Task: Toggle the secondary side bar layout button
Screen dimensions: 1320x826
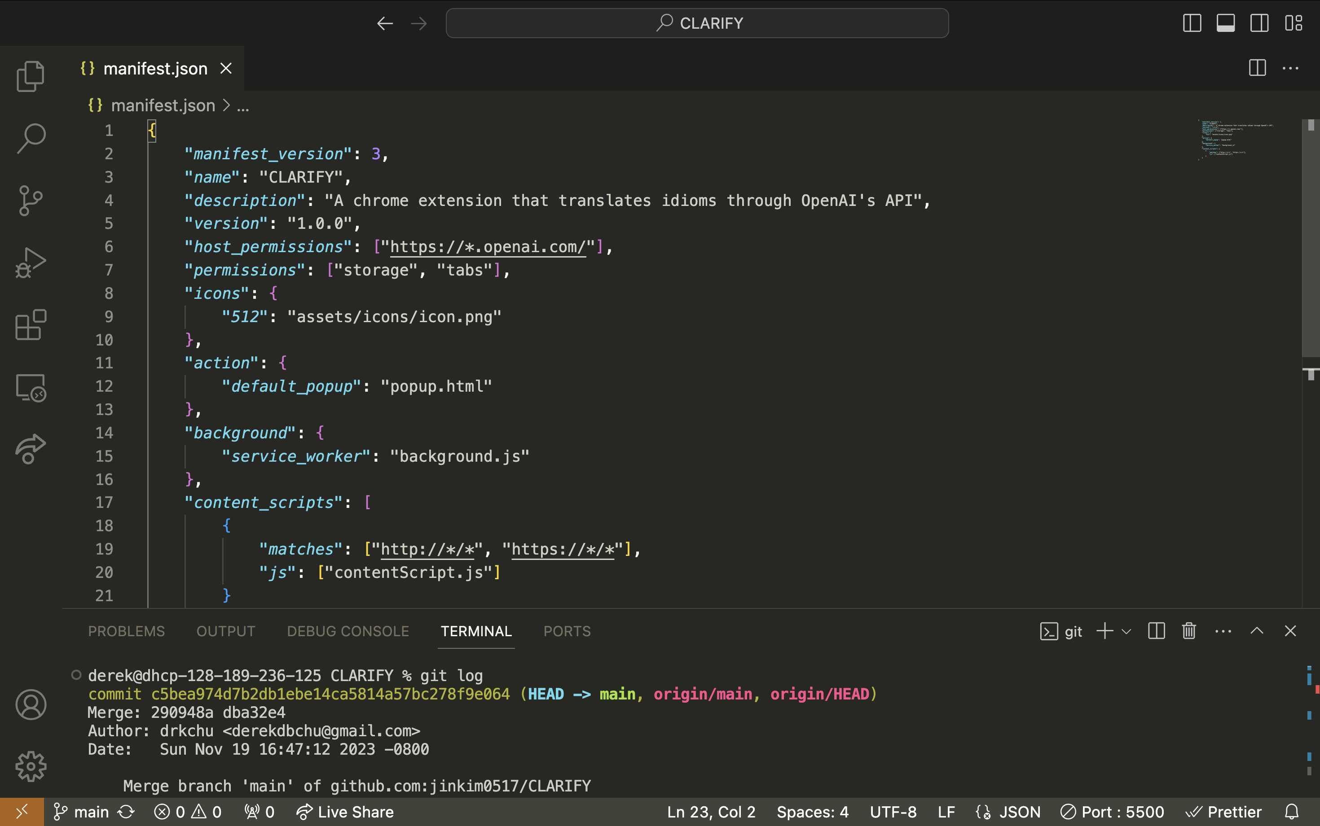Action: click(1259, 23)
